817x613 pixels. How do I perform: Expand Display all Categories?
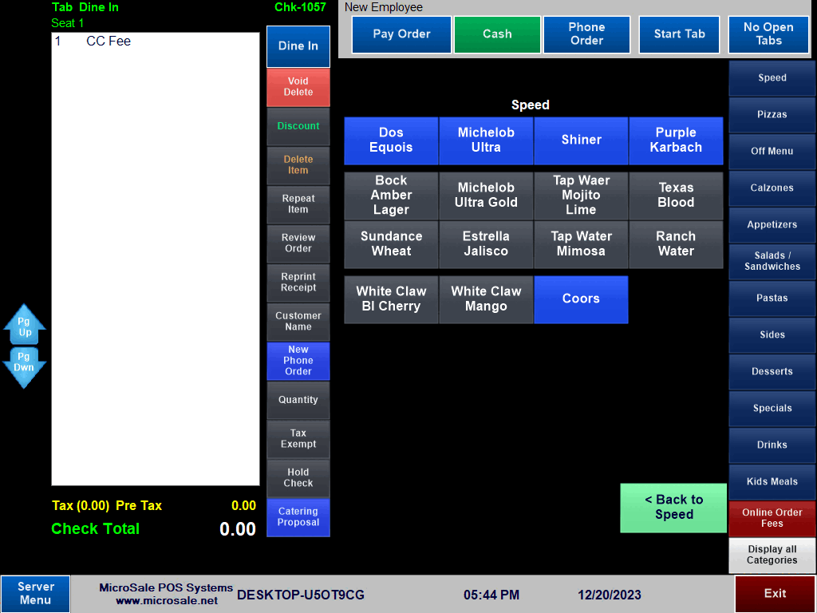click(772, 555)
